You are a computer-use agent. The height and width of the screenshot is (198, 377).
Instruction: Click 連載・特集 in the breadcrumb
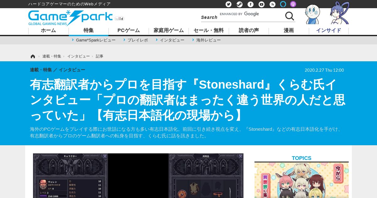52,56
